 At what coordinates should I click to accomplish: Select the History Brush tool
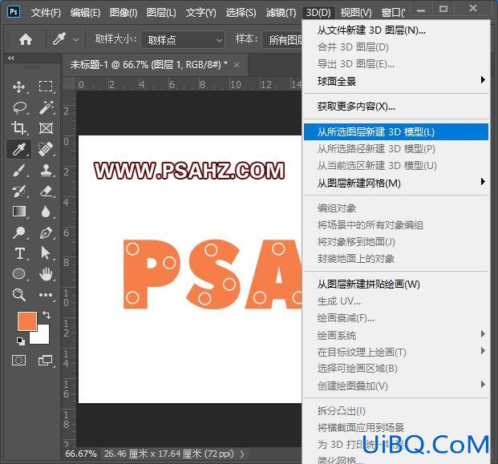[x=19, y=191]
